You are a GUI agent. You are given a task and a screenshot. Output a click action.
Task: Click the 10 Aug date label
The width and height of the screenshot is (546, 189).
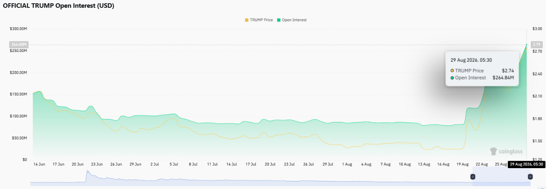pyautogui.click(x=404, y=164)
